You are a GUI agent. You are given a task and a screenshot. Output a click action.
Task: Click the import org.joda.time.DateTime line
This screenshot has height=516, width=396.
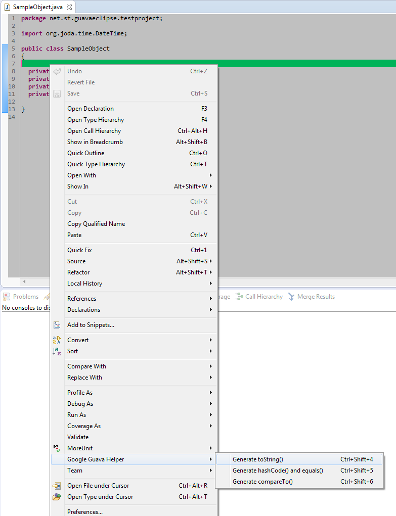[x=74, y=33]
